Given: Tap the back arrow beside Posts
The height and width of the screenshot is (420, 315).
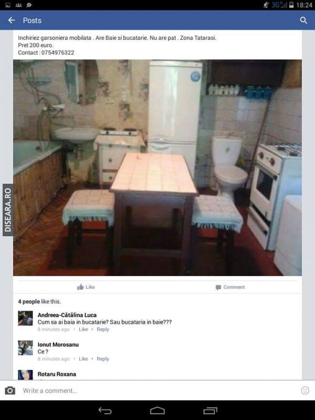Looking at the screenshot, I should click(x=12, y=20).
